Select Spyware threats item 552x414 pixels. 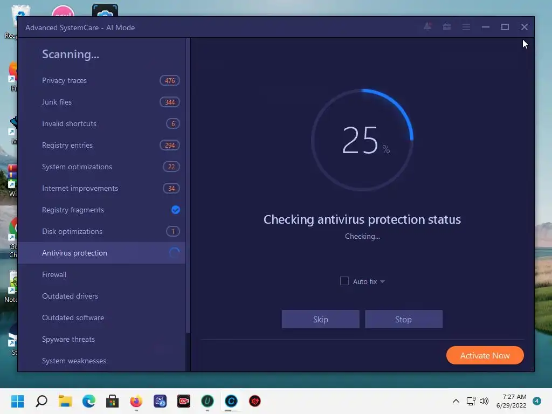(x=101, y=339)
